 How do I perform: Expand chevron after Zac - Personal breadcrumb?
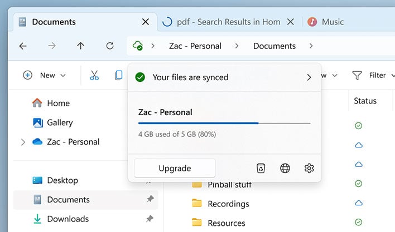(237, 46)
